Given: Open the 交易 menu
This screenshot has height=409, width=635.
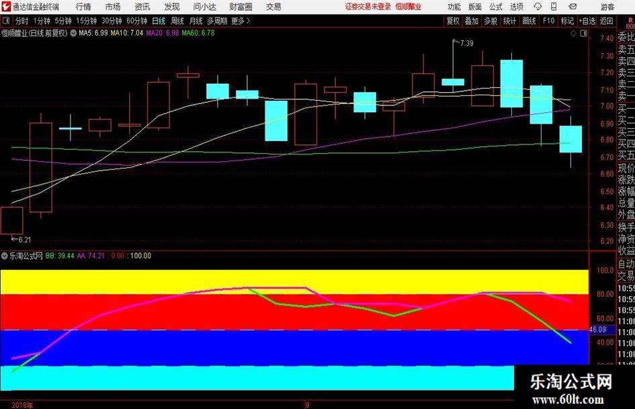Looking at the screenshot, I should 273,7.
